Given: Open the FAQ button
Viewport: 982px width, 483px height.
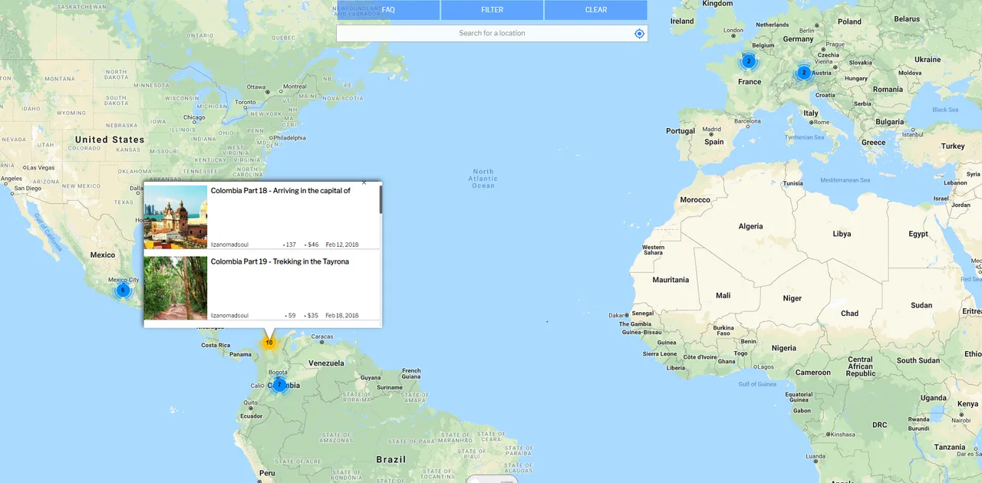Looking at the screenshot, I should tap(388, 10).
